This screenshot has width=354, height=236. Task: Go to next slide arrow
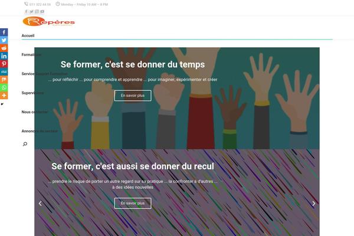[x=314, y=204]
